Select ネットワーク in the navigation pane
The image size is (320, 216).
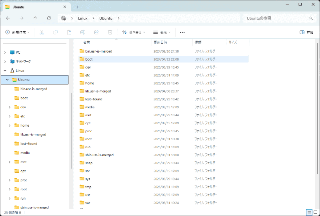[20, 61]
